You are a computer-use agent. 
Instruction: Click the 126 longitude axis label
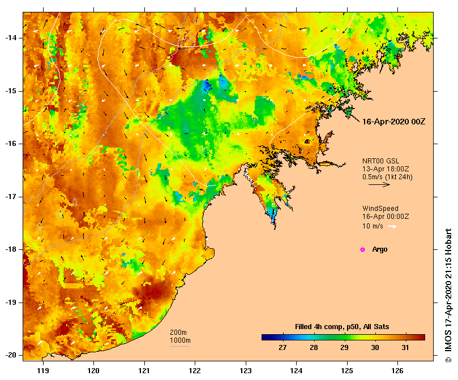click(397, 371)
